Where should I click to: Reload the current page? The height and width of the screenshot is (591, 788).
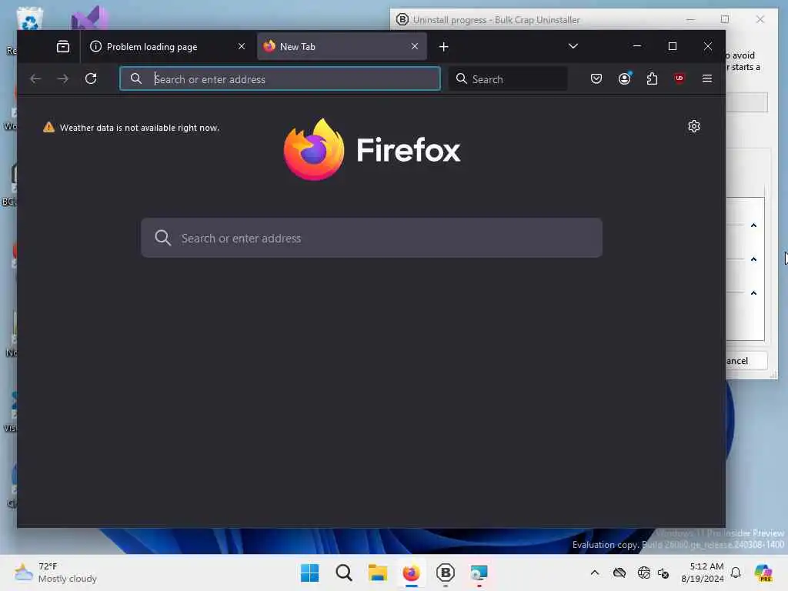pos(91,79)
